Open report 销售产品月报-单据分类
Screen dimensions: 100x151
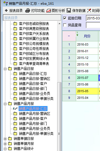36,134
